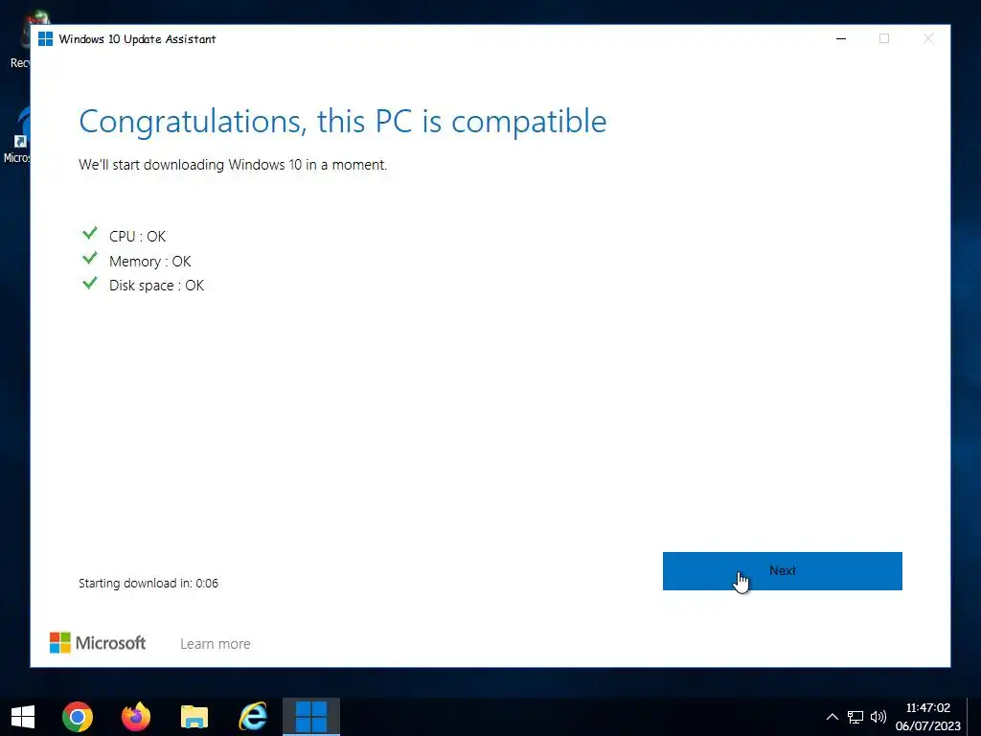Click the taskbar clock and date
The image size is (981, 736).
click(x=927, y=717)
